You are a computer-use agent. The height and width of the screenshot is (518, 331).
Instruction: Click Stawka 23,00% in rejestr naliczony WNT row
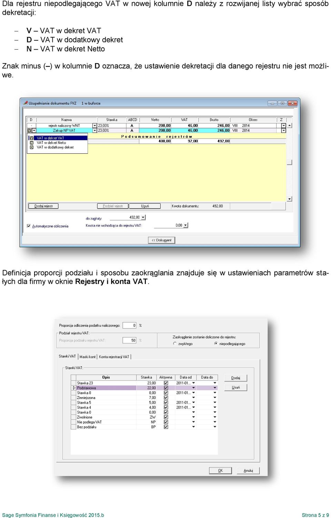click(112, 126)
